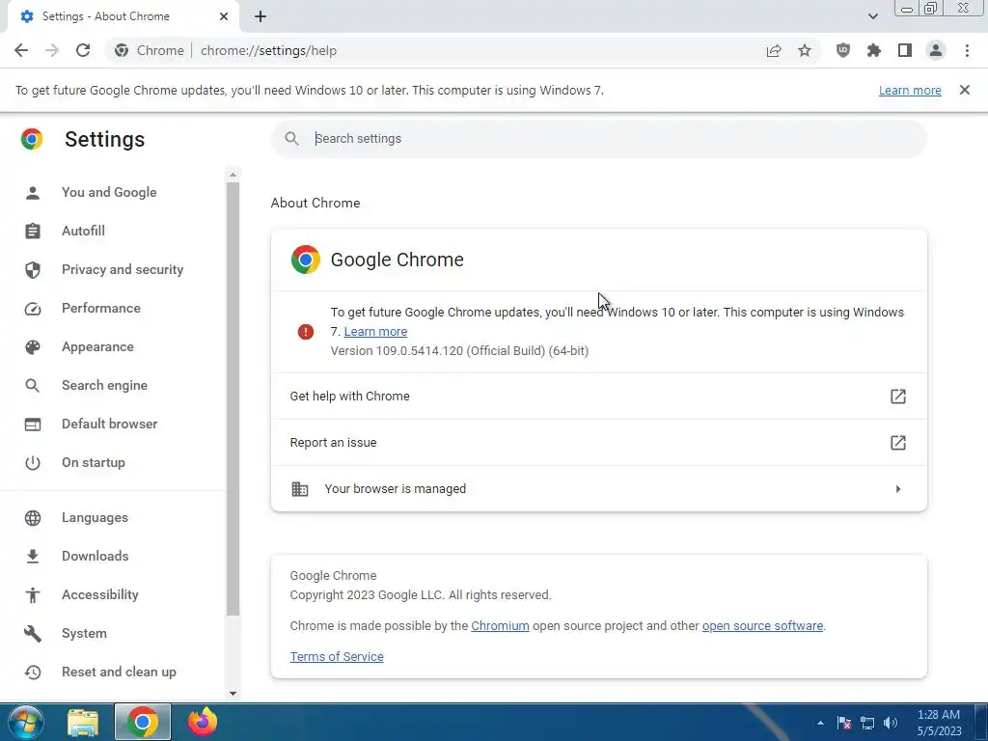Viewport: 988px width, 741px height.
Task: Open the tab search dropdown arrow
Action: [x=872, y=16]
